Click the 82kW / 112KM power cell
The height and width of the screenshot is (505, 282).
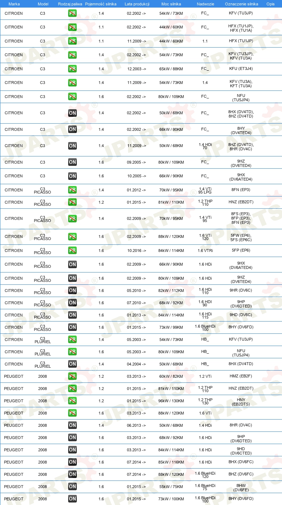171,291
